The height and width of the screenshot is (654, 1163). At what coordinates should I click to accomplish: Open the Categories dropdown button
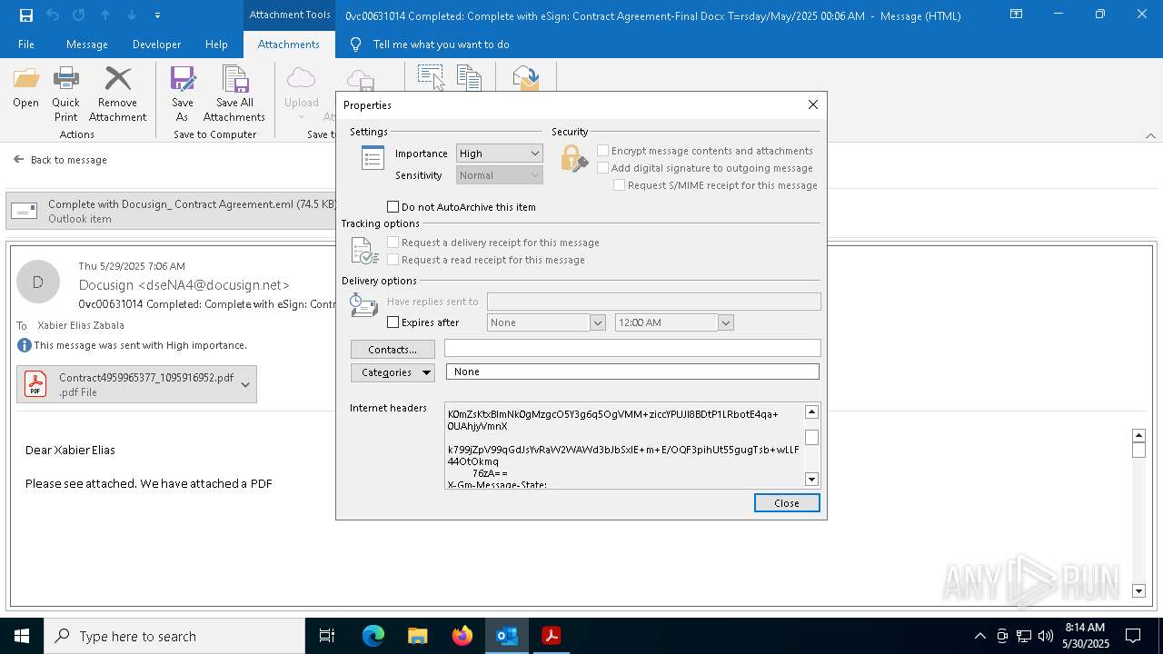click(393, 372)
